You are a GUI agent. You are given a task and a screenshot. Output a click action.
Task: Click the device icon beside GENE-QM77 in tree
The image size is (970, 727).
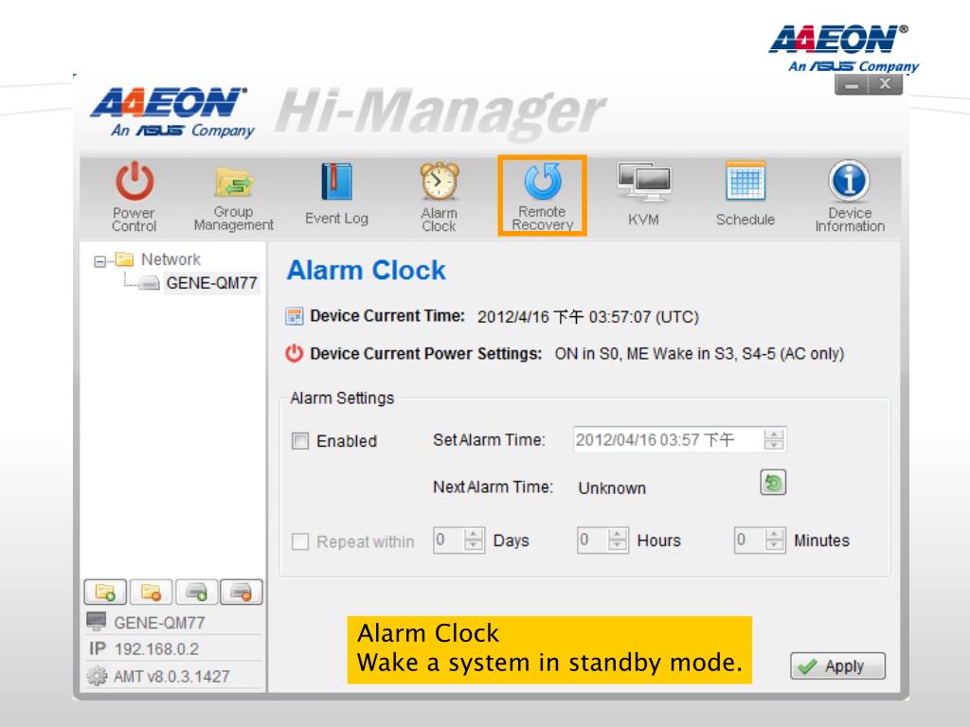149,284
